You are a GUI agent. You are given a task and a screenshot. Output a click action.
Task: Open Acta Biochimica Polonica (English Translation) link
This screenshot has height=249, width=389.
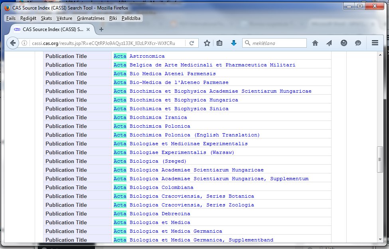pyautogui.click(x=186, y=135)
